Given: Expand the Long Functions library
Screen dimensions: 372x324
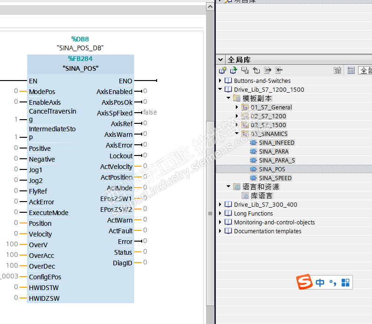Looking at the screenshot, I should (220, 213).
